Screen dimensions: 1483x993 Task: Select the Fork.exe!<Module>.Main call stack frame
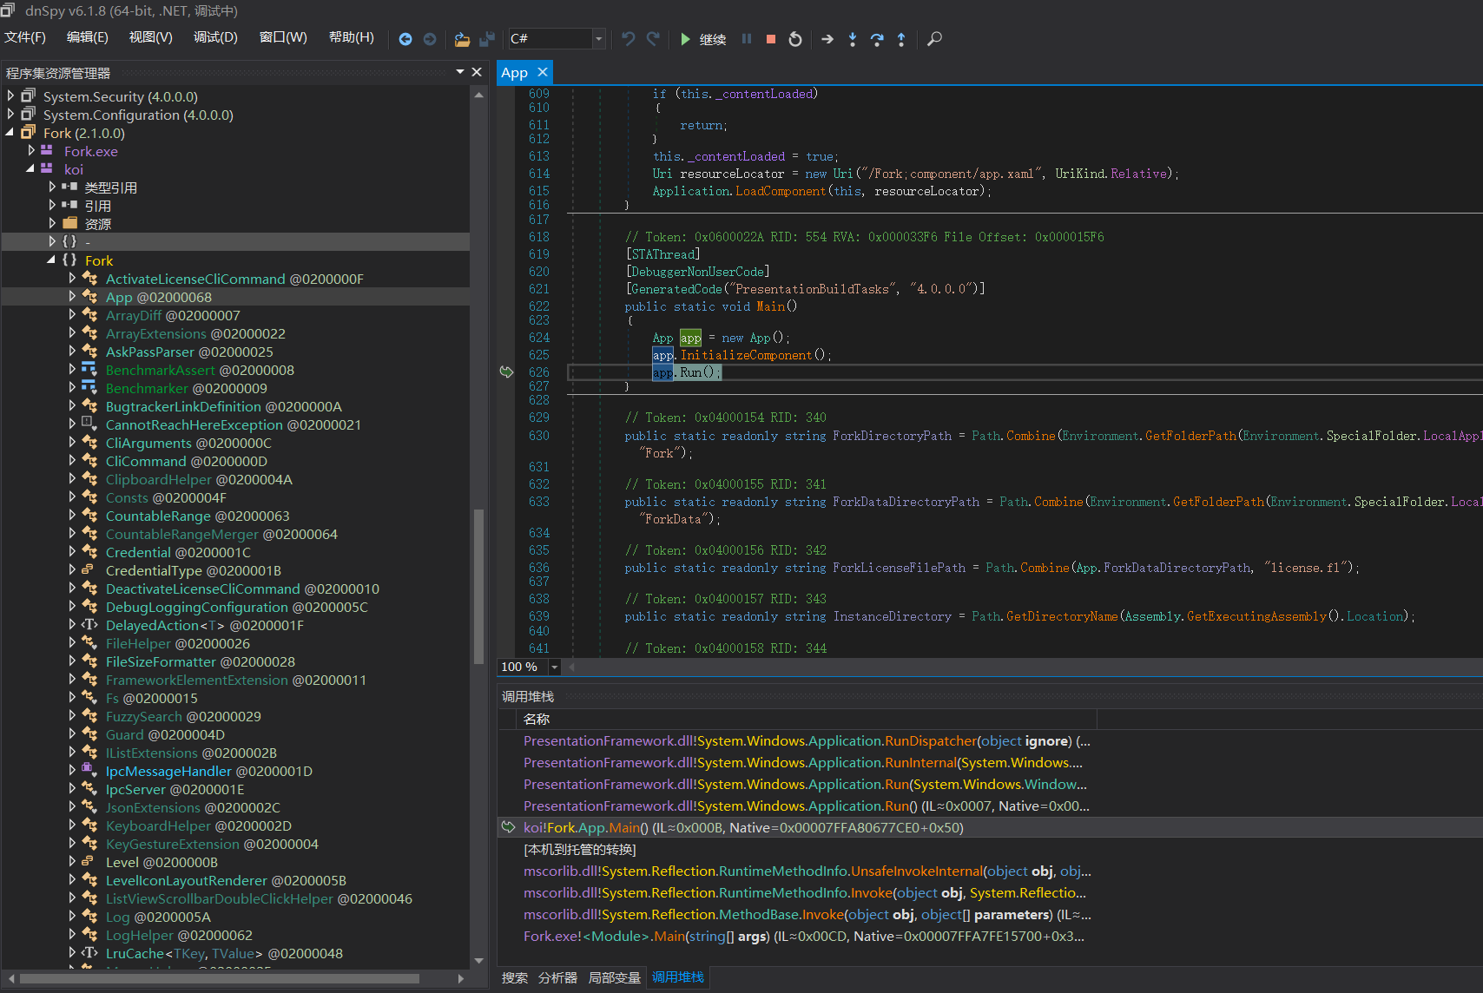803,936
